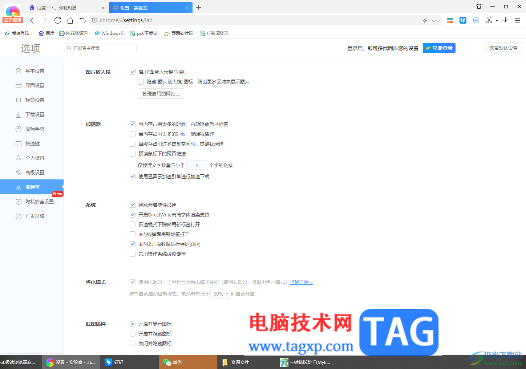Click the blue 立即登录 sync button
Image resolution: width=526 pixels, height=369 pixels.
[439, 48]
